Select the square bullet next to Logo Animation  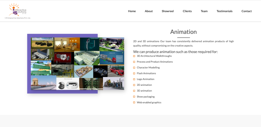pyautogui.click(x=134, y=79)
